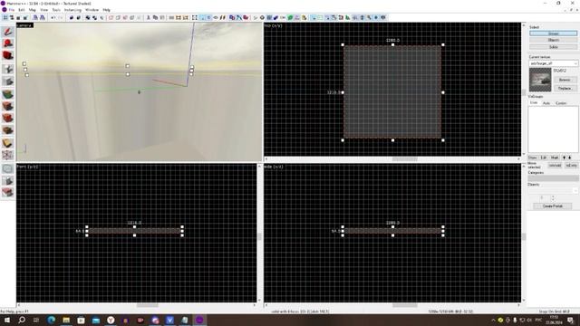Open the View menu

coord(43,10)
